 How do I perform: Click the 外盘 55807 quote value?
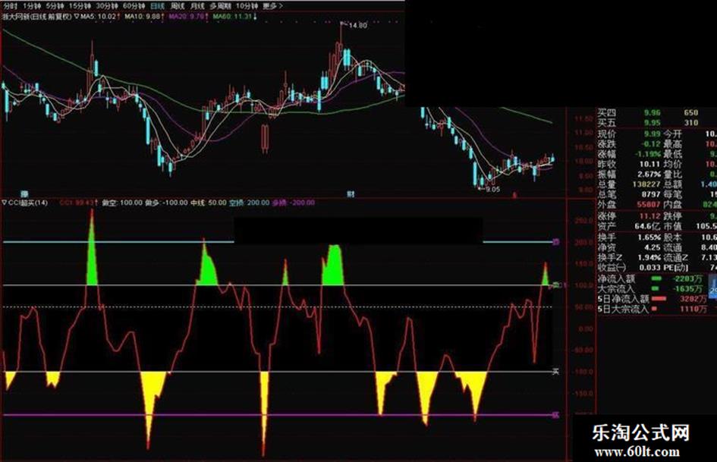click(649, 205)
